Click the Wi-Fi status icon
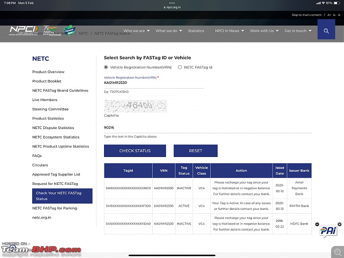This screenshot has height=258, width=344. [x=323, y=3]
